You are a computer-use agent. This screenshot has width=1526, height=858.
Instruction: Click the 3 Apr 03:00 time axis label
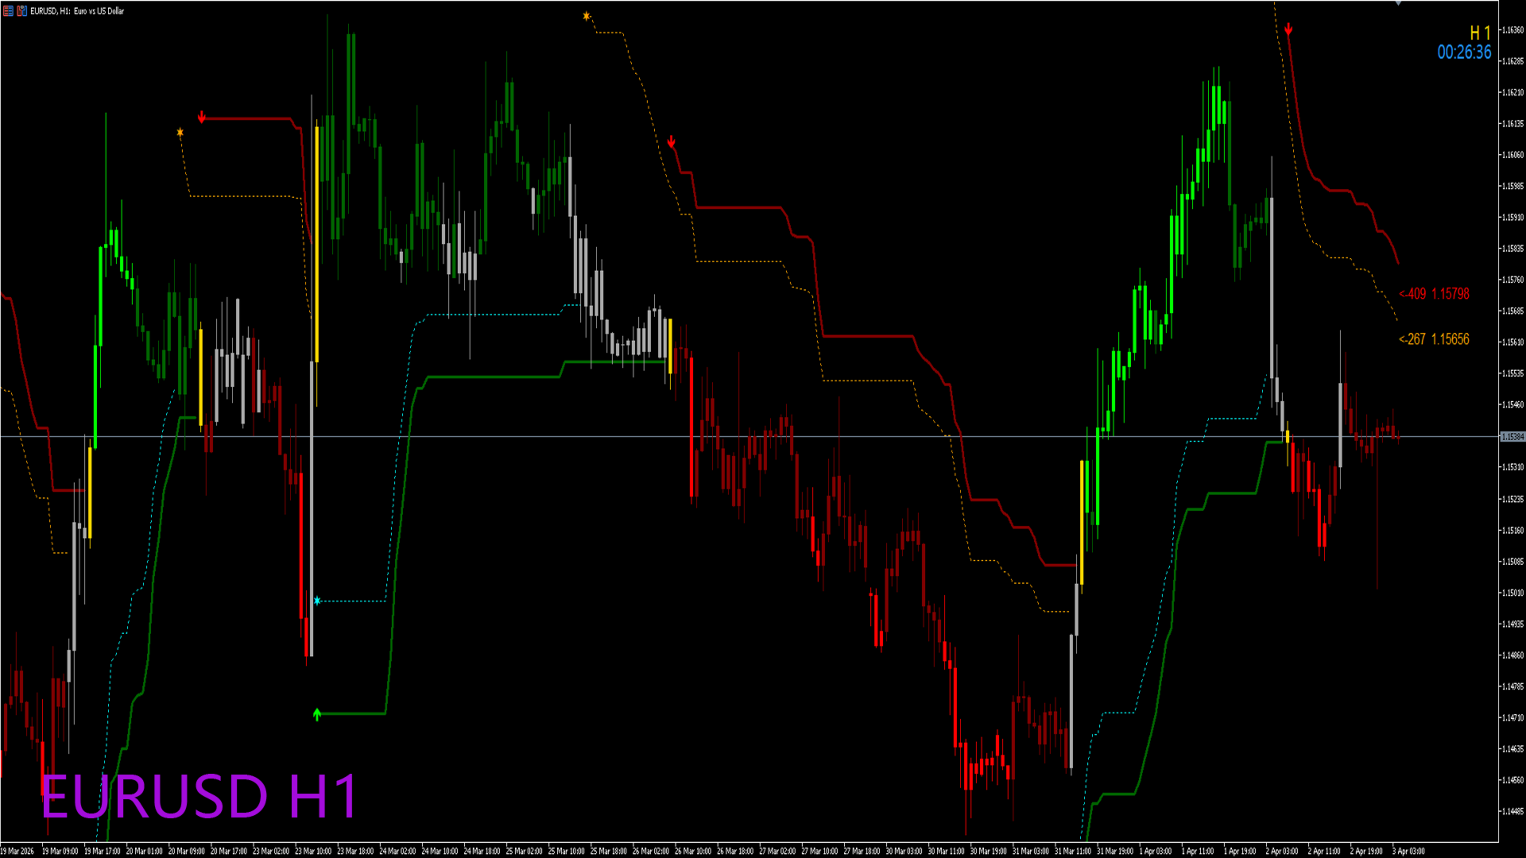[1408, 851]
